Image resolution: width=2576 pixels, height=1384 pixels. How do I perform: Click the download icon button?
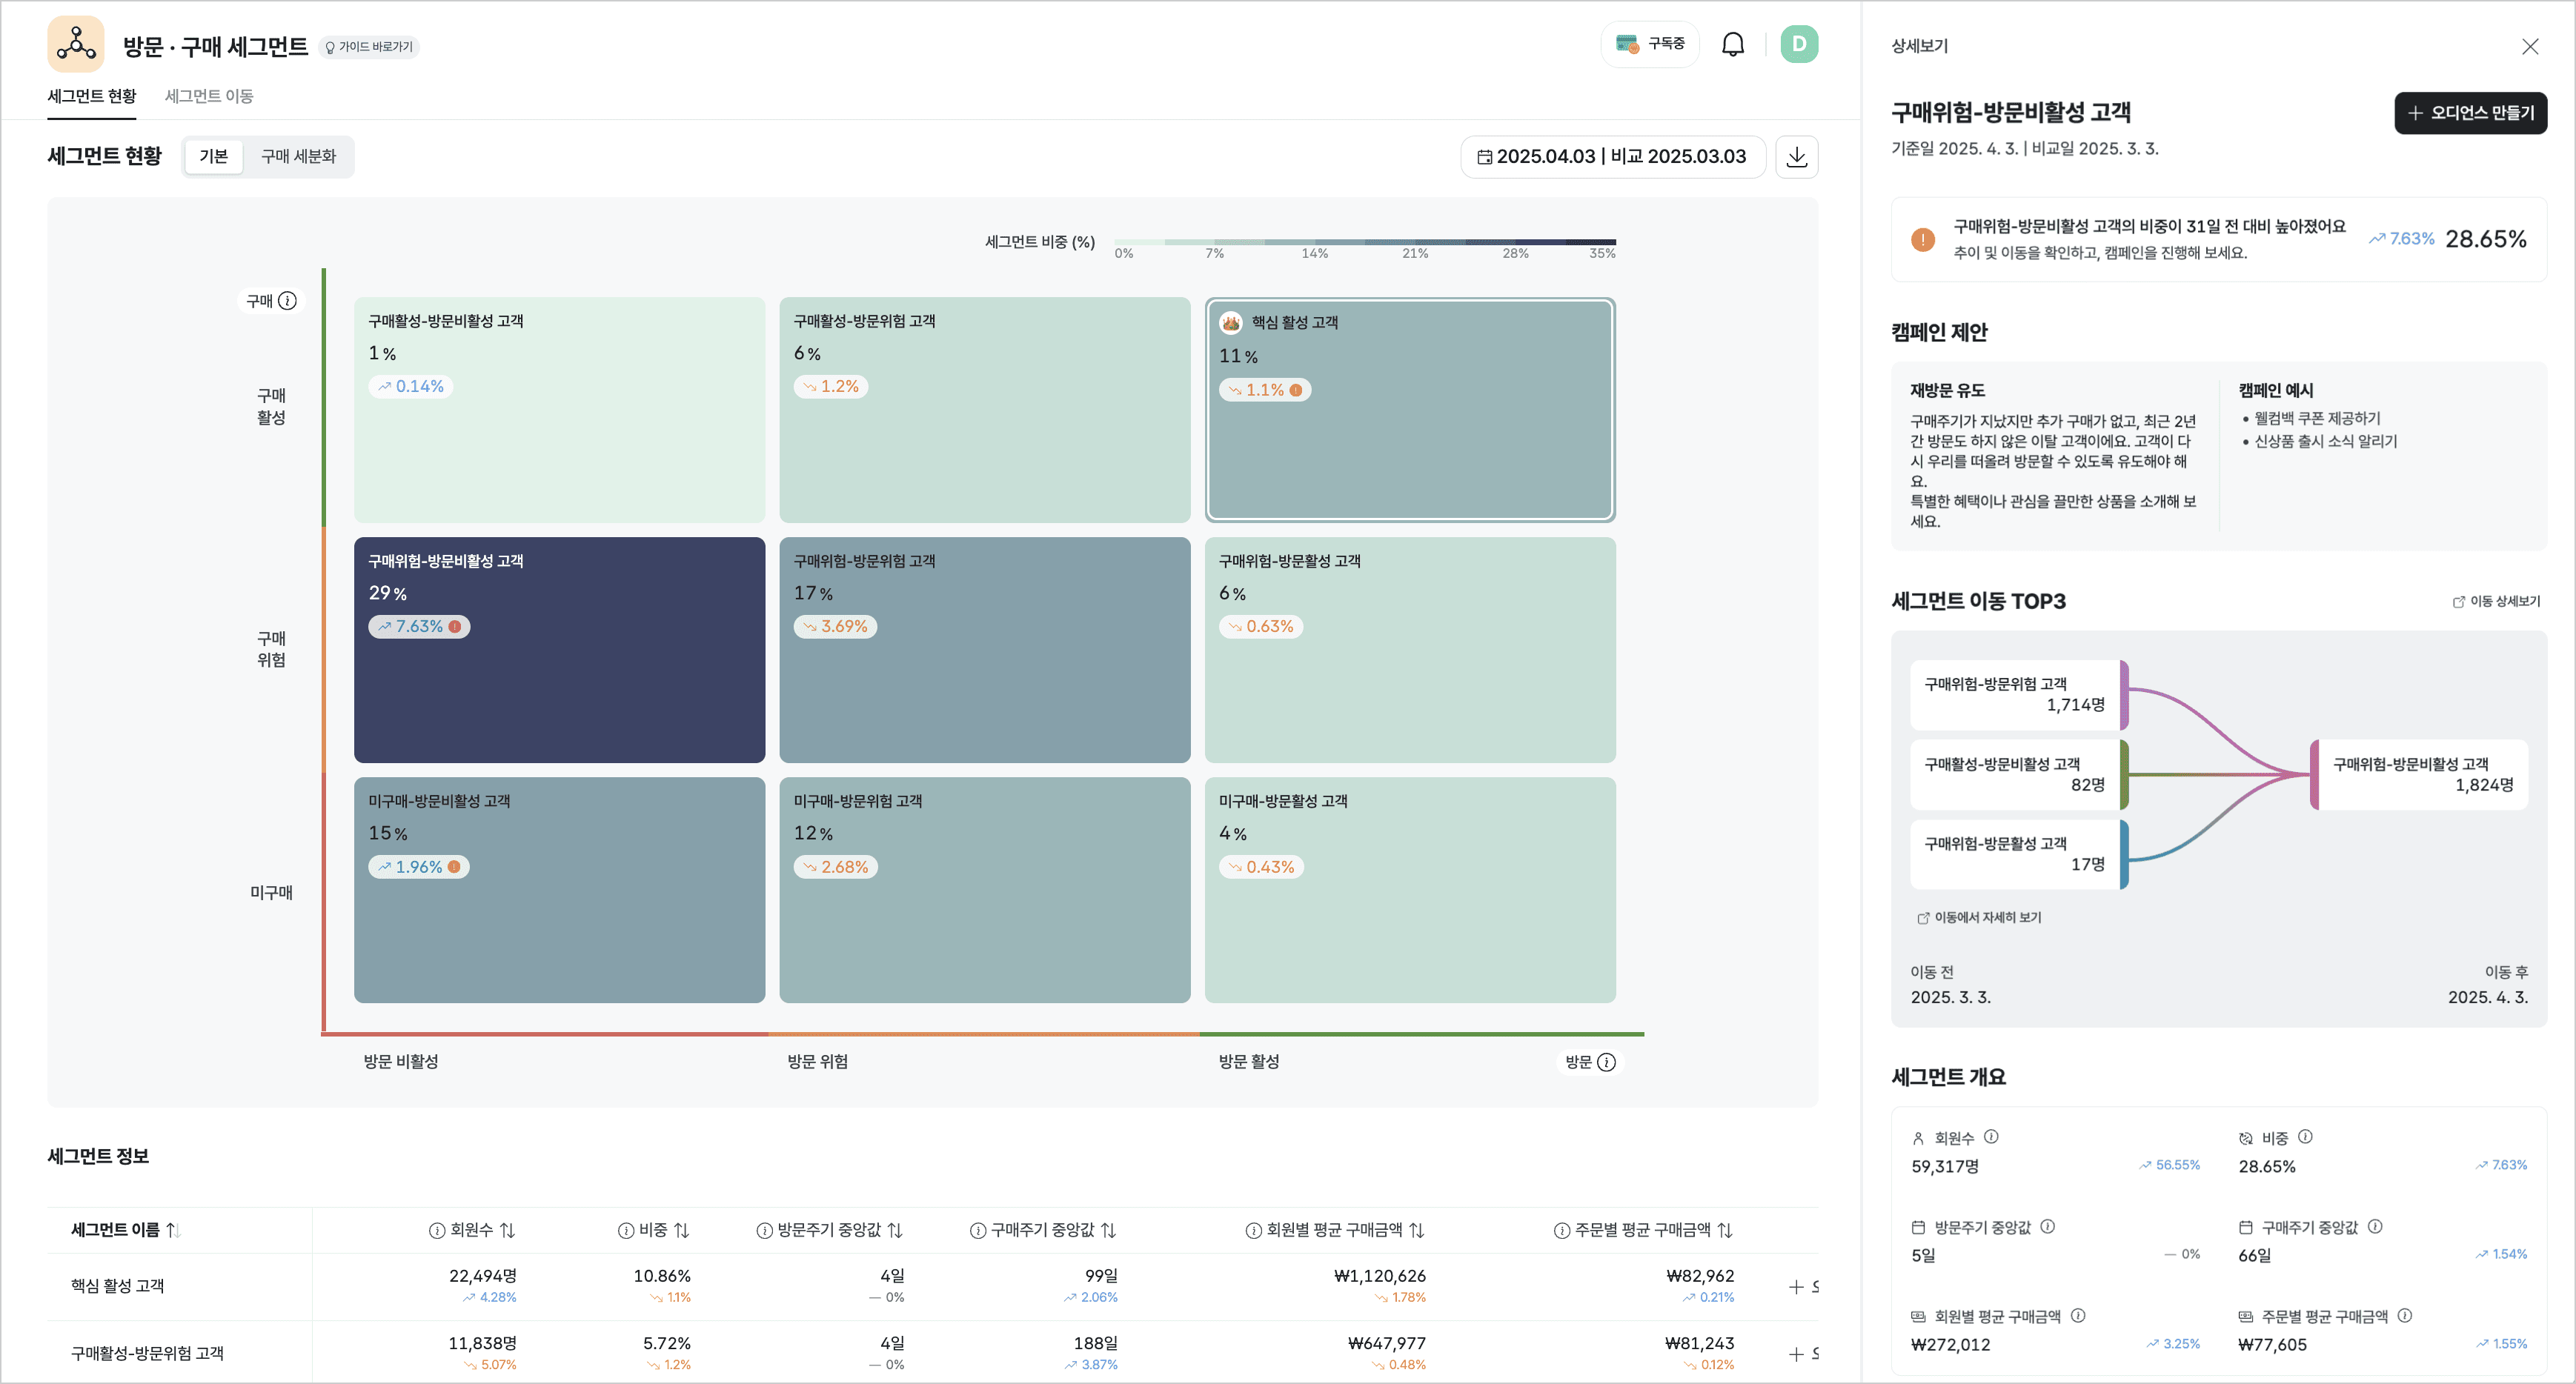pyautogui.click(x=1796, y=157)
